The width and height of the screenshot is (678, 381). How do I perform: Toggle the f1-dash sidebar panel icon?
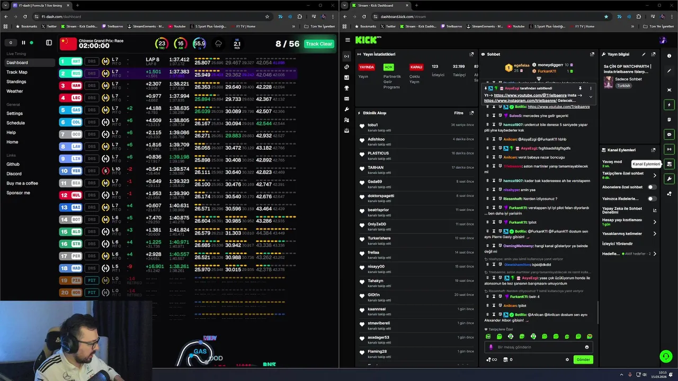[49, 43]
